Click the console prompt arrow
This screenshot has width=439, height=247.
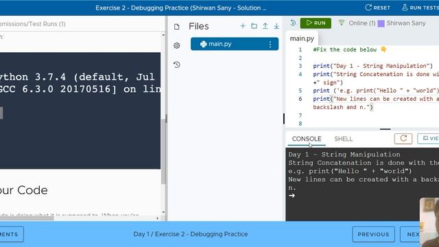[292, 196]
